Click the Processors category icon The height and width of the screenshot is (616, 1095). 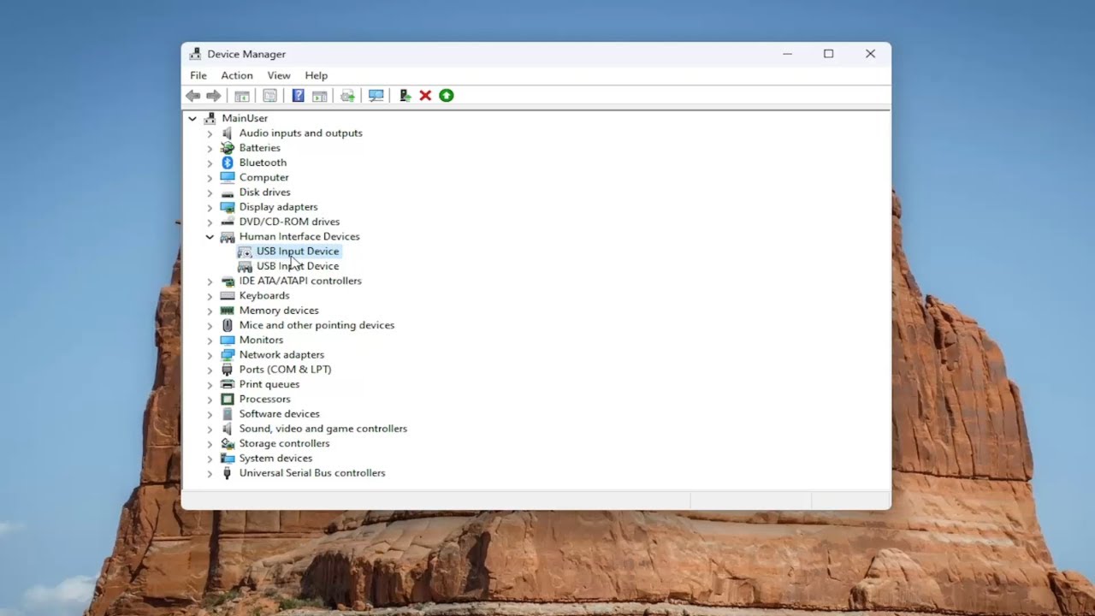click(228, 399)
